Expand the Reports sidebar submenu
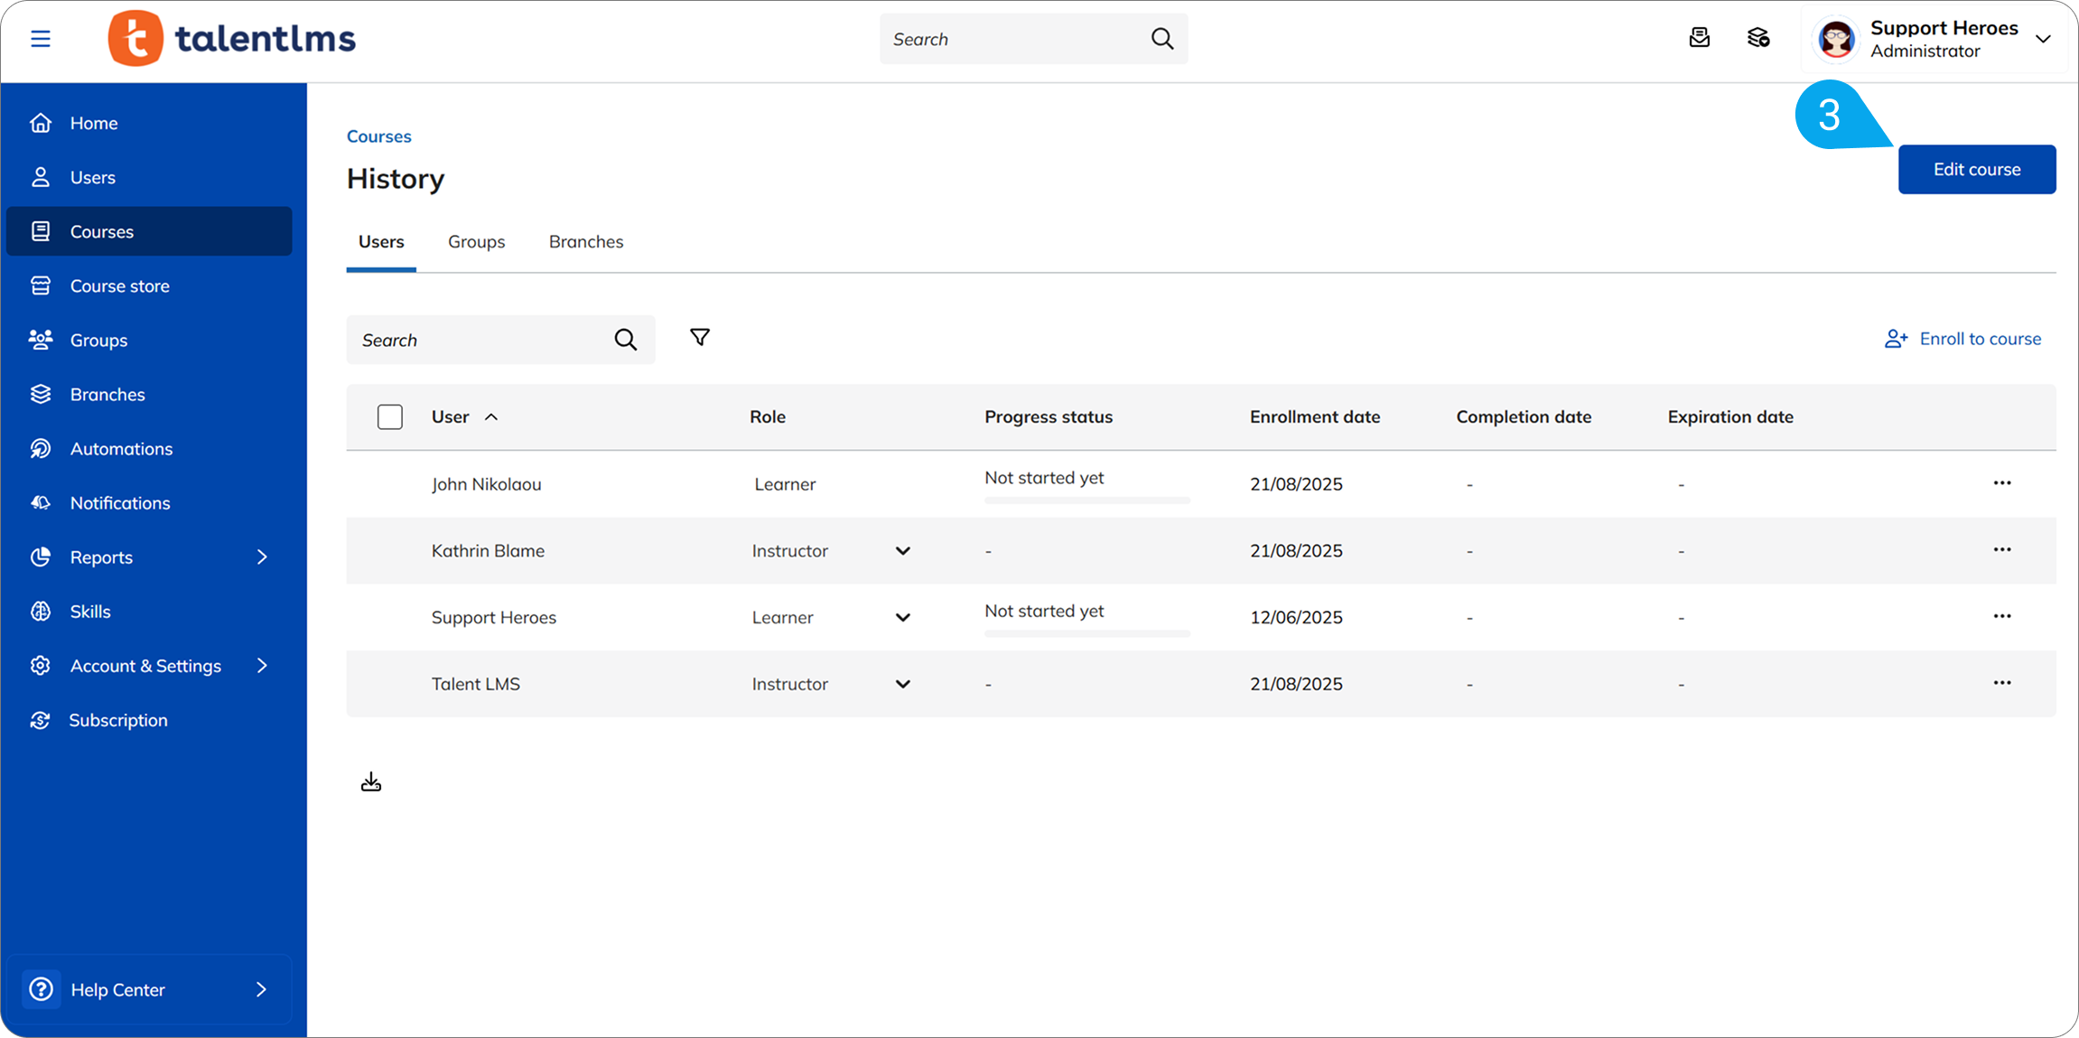This screenshot has height=1038, width=2079. click(x=262, y=557)
